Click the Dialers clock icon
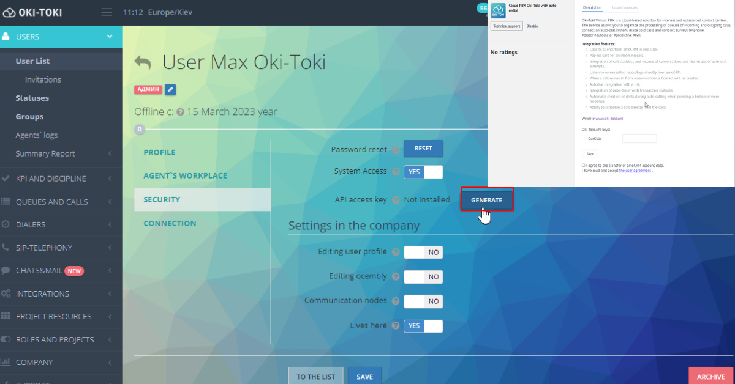This screenshot has width=735, height=384. click(6, 224)
